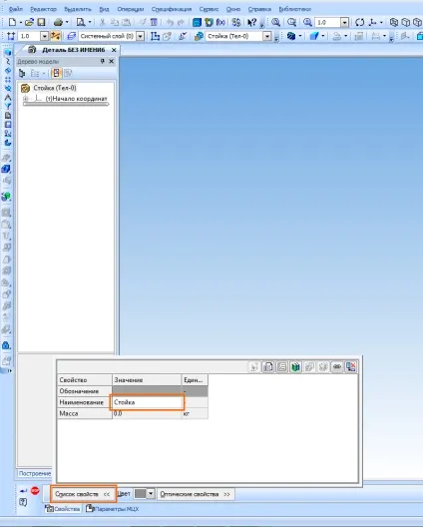Click the Save document floppy icon
The image size is (423, 527).
click(41, 22)
